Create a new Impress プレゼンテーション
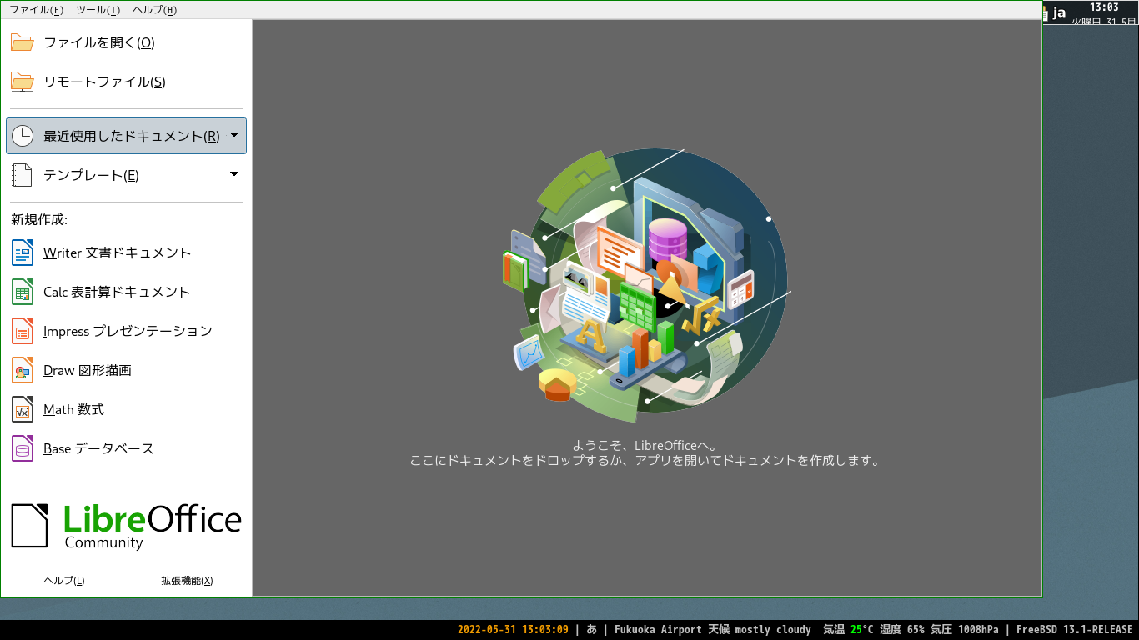 point(126,331)
